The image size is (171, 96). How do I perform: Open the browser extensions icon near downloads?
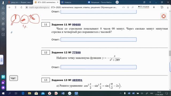[x=162, y=7]
